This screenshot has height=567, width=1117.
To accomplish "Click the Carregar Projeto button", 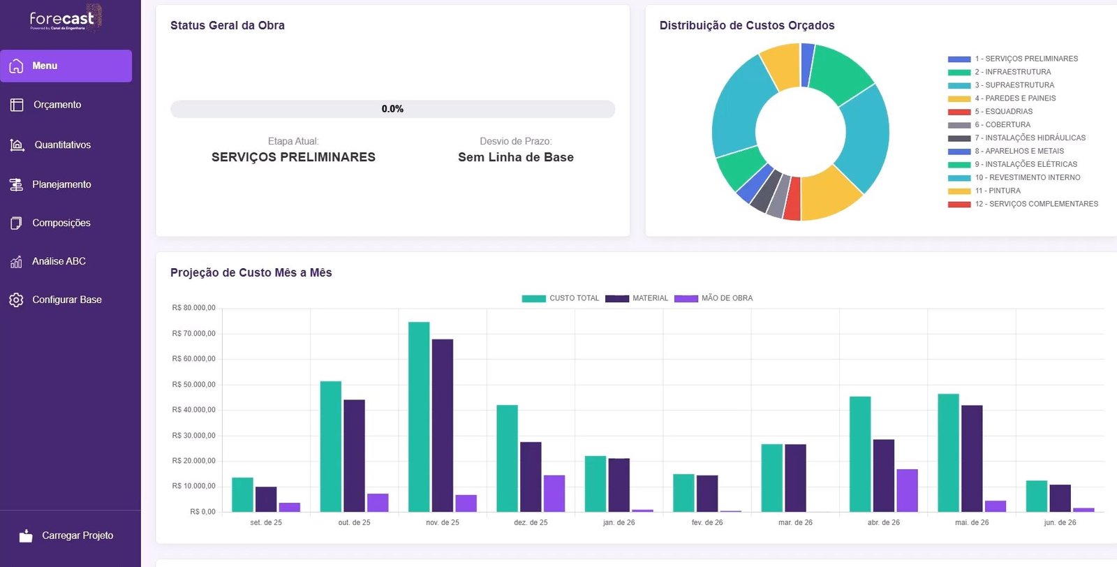I will (77, 536).
